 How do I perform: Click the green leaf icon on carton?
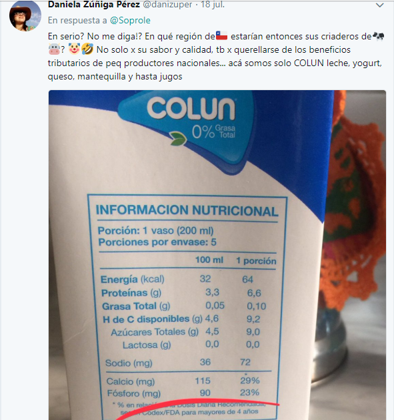pos(179,139)
